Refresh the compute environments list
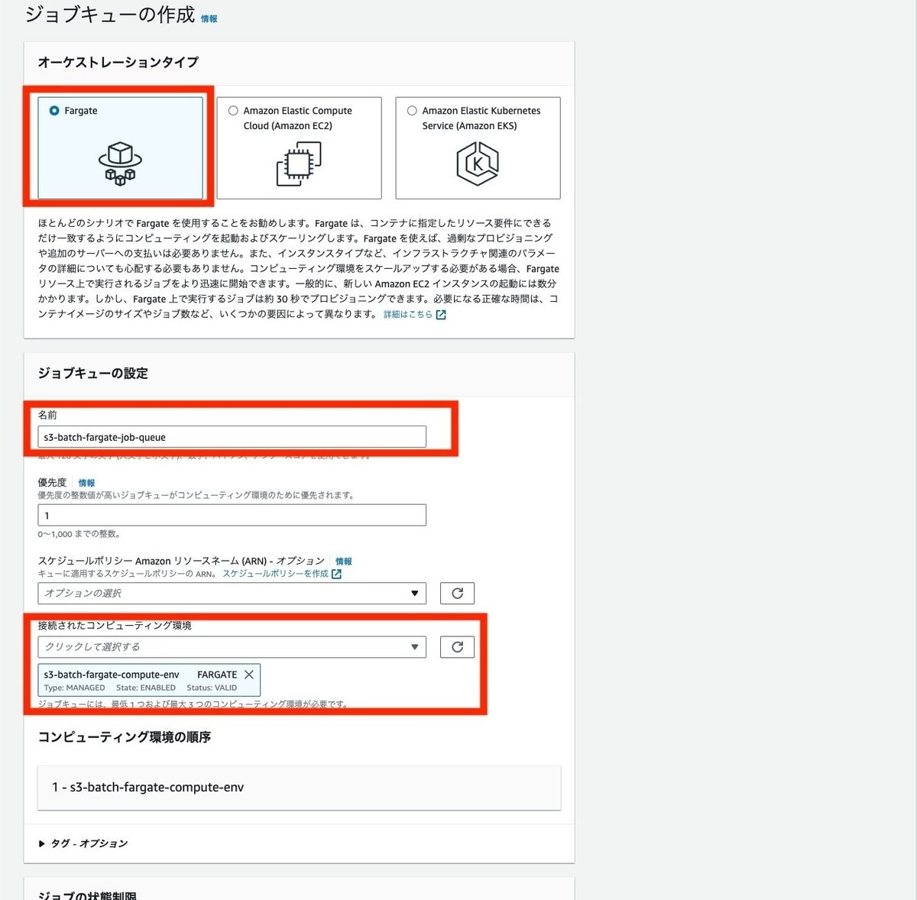 point(457,646)
